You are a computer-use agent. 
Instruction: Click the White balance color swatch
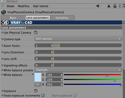[38, 77]
